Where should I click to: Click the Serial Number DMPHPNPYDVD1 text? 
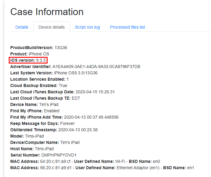(x=59, y=155)
